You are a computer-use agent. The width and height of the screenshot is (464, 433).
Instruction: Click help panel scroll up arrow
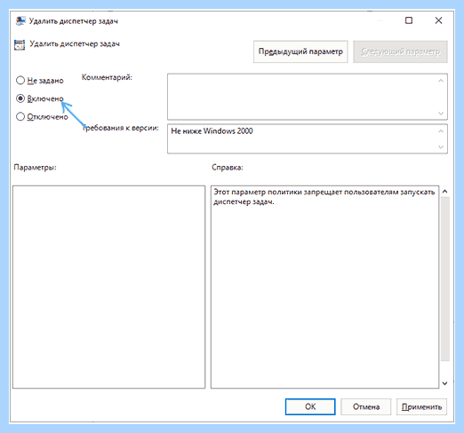point(444,192)
